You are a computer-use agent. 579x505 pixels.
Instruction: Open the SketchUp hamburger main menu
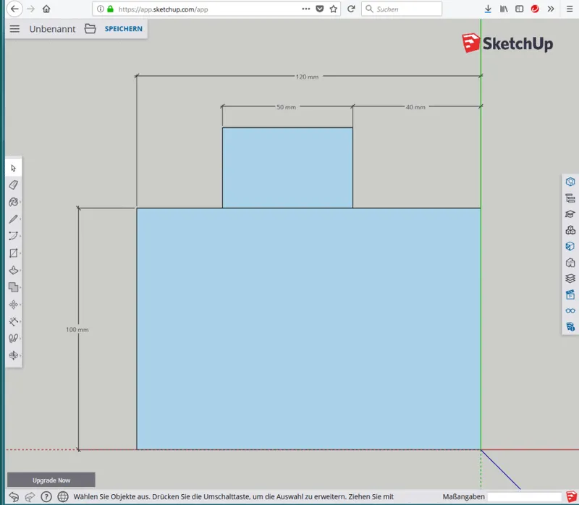pos(14,29)
